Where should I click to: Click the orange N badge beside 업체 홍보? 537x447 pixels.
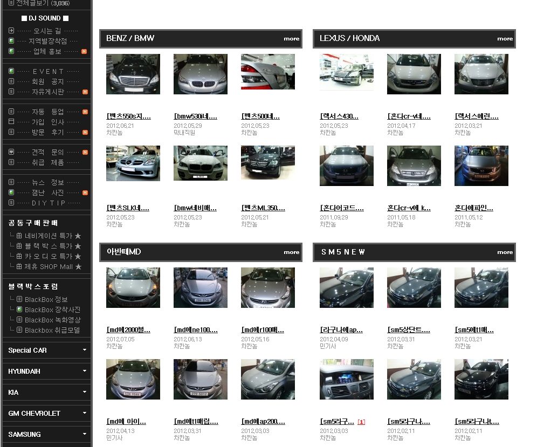click(84, 51)
